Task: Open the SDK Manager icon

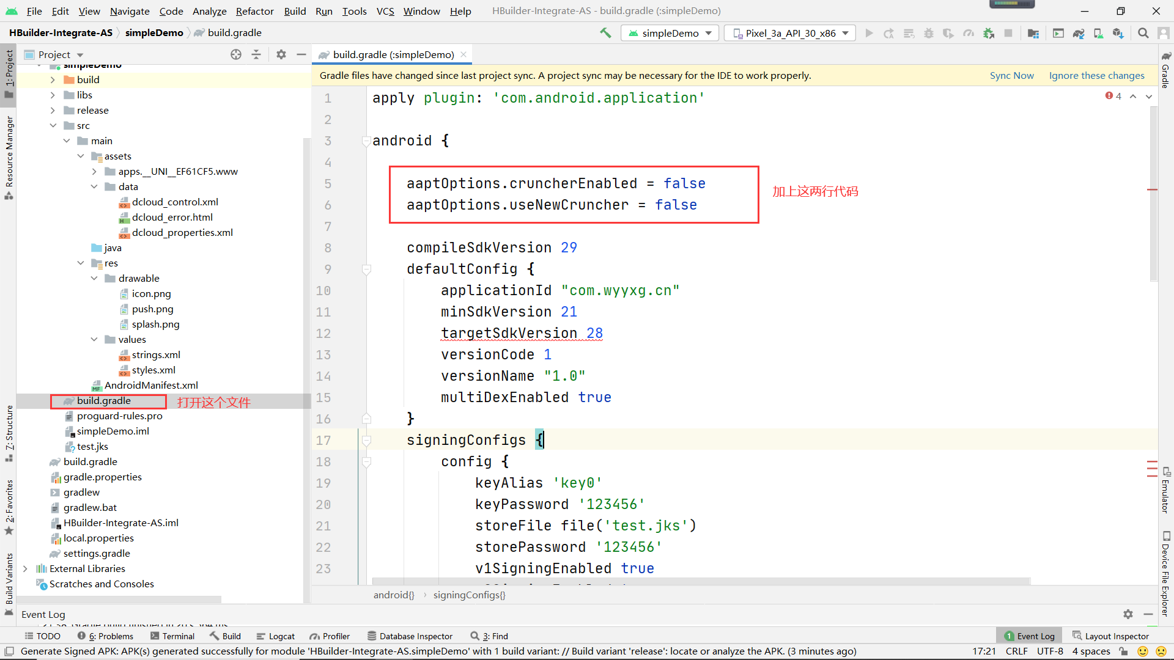Action: (1118, 33)
